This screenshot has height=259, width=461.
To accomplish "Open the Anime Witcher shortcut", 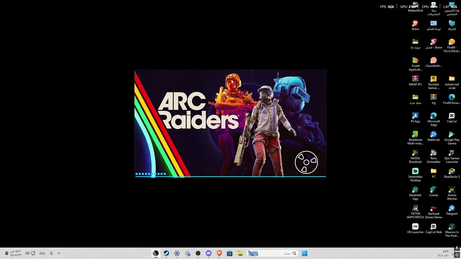I will (x=452, y=193).
